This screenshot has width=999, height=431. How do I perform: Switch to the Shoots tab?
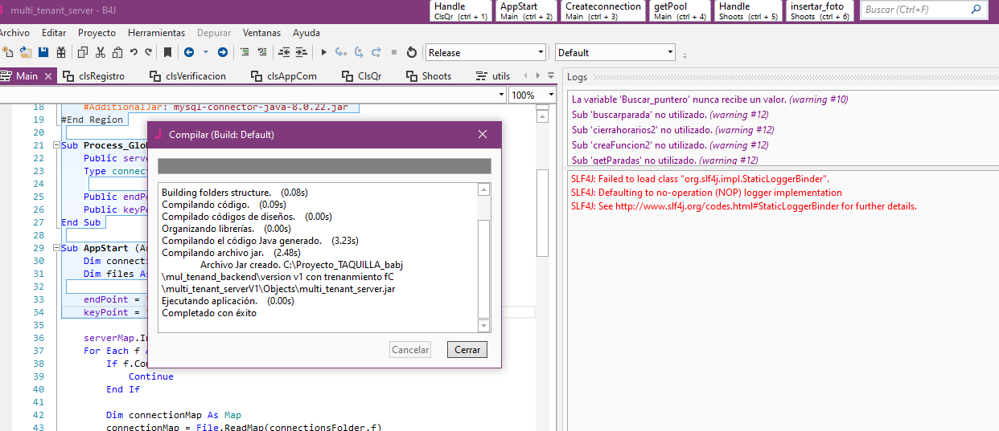coord(429,76)
